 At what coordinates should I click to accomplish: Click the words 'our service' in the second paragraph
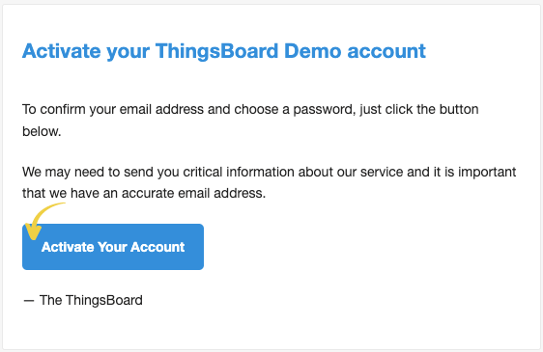pyautogui.click(x=368, y=173)
